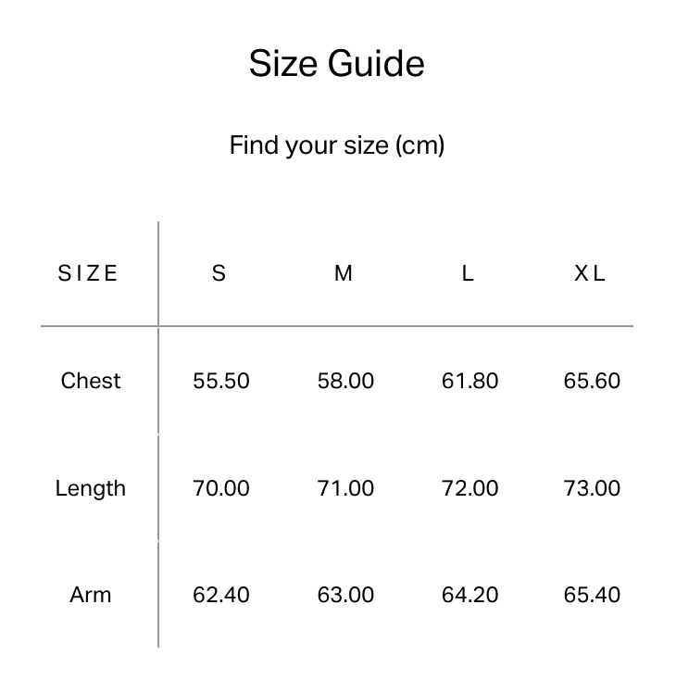Select the XL size column header
676x680 pixels.
[590, 273]
